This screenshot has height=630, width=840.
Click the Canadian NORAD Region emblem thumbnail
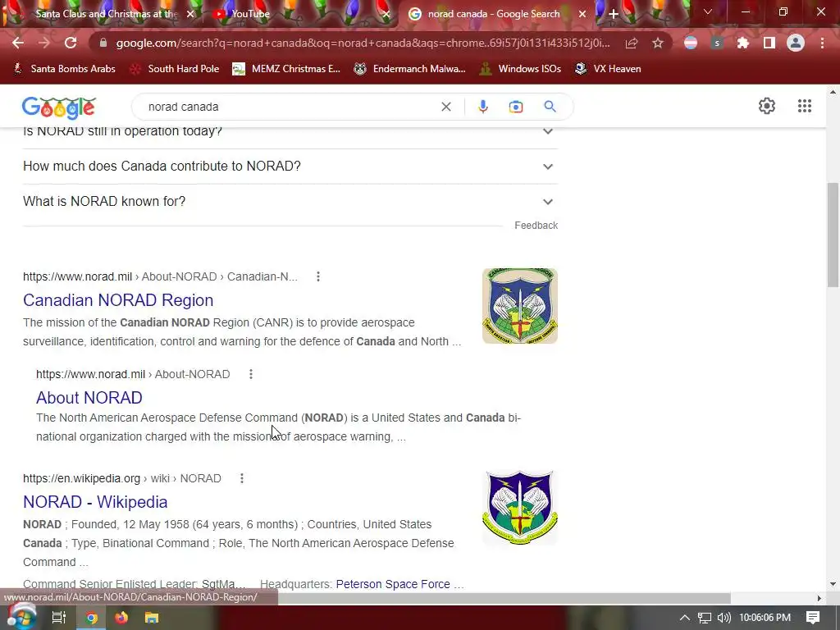click(519, 306)
